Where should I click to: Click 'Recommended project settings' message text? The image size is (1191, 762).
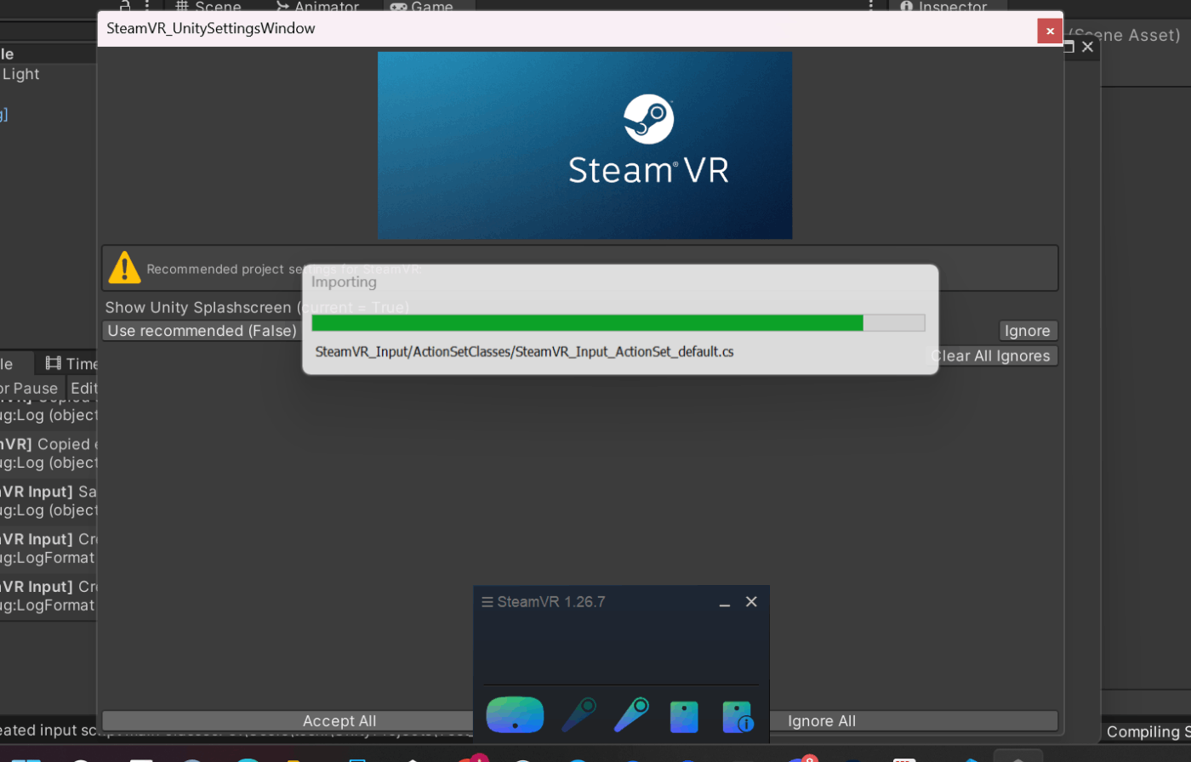click(x=283, y=269)
